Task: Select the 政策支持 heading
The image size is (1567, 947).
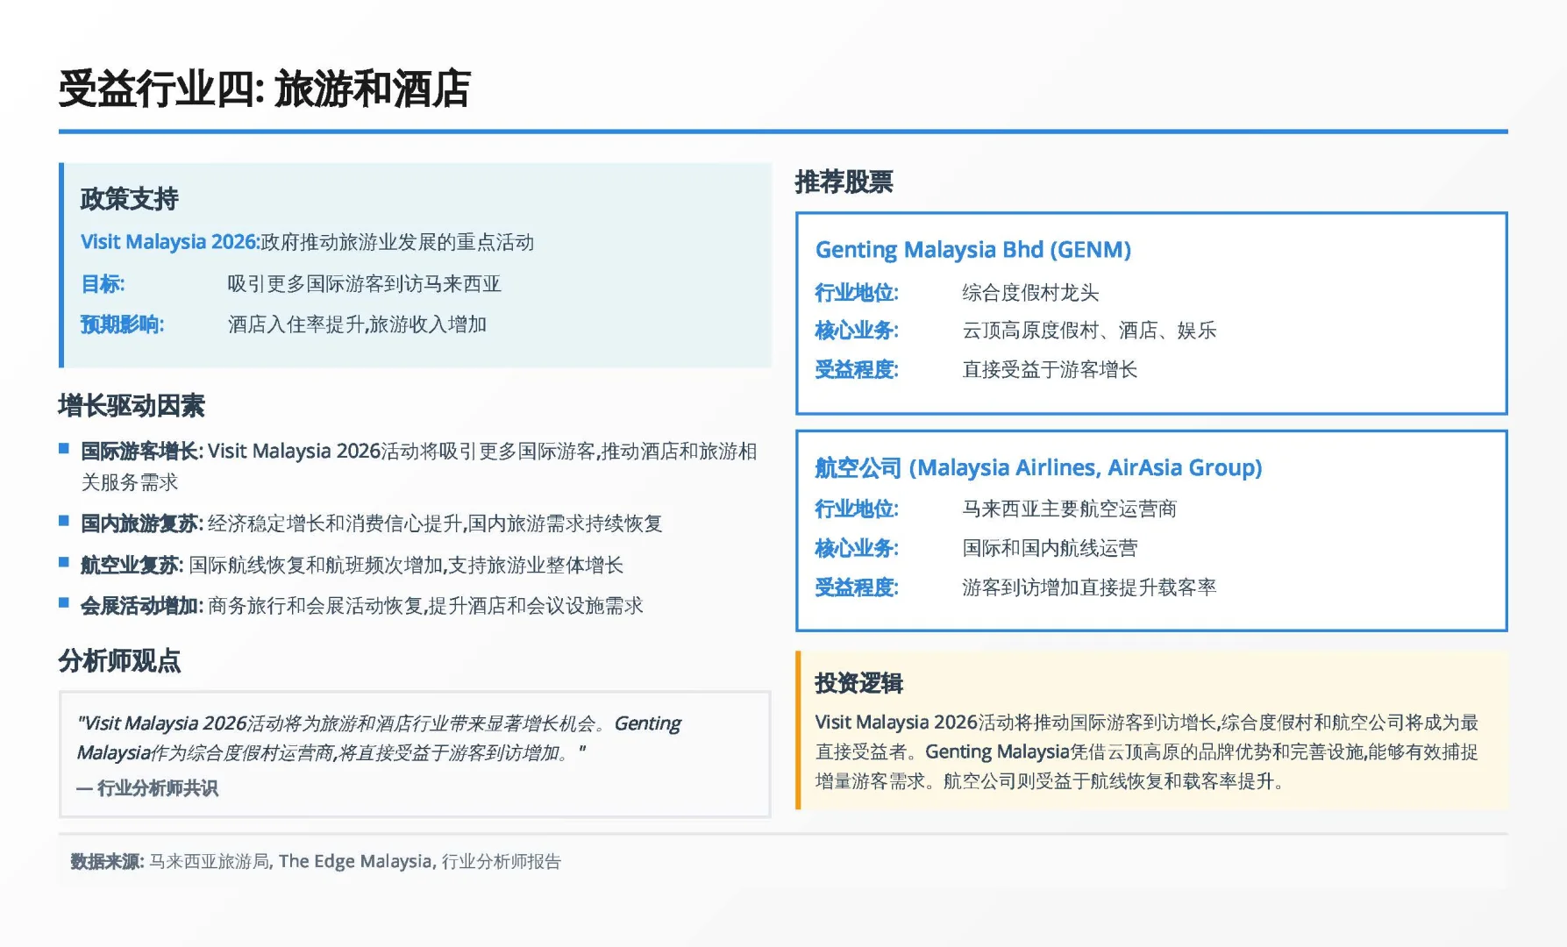Action: (130, 199)
